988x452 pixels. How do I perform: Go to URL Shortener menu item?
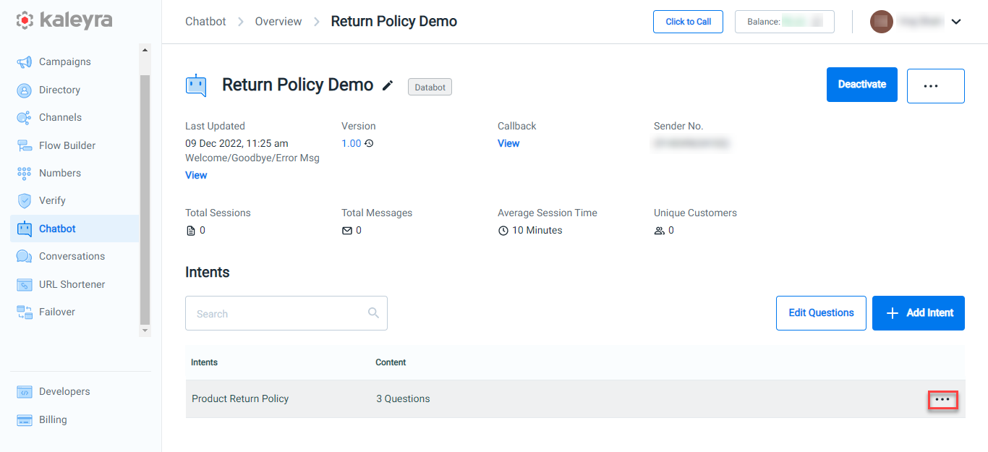[x=72, y=284]
